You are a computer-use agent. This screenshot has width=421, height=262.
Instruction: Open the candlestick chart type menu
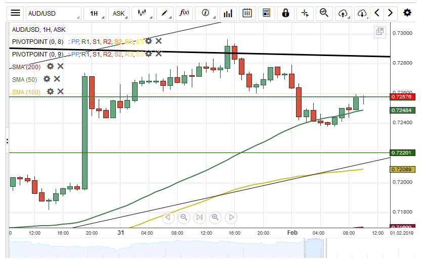click(x=143, y=13)
